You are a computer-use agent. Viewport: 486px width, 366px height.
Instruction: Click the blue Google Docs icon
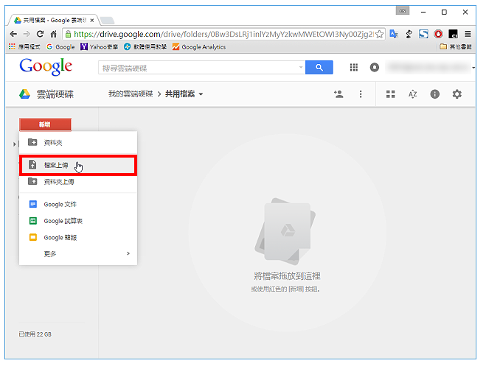point(33,204)
